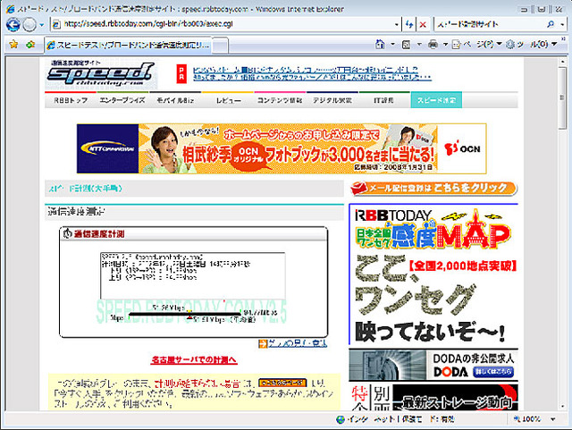The height and width of the screenshot is (430, 572).
Task: Click the speed test result text box
Action: click(x=193, y=275)
